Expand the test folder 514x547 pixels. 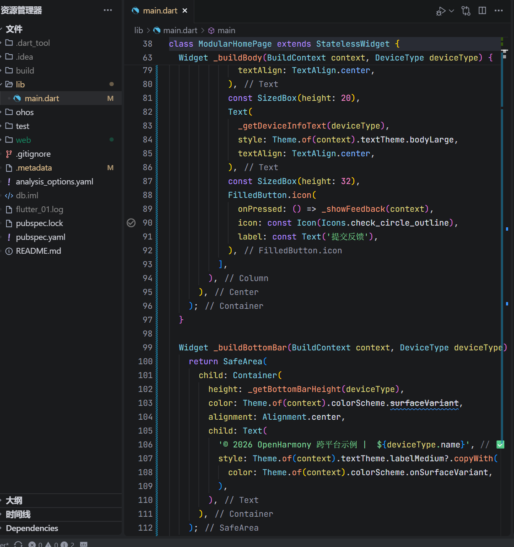pos(61,126)
